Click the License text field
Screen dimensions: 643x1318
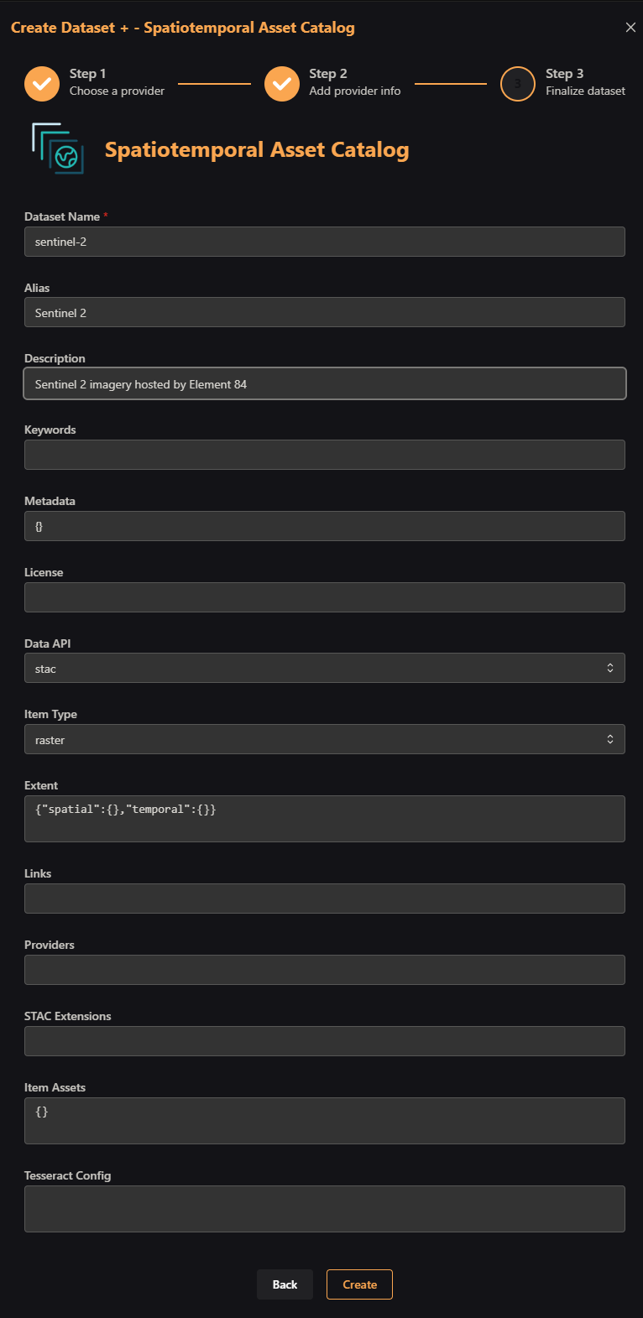(x=325, y=597)
